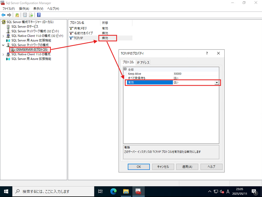Click the Up one level folder icon
262x197 pixels.
(x=17, y=15)
